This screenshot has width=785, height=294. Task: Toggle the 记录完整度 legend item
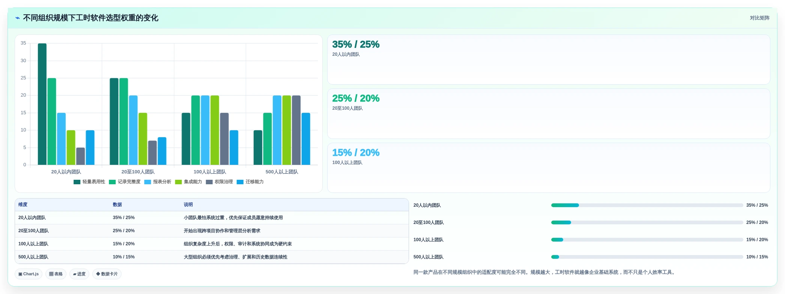(125, 182)
